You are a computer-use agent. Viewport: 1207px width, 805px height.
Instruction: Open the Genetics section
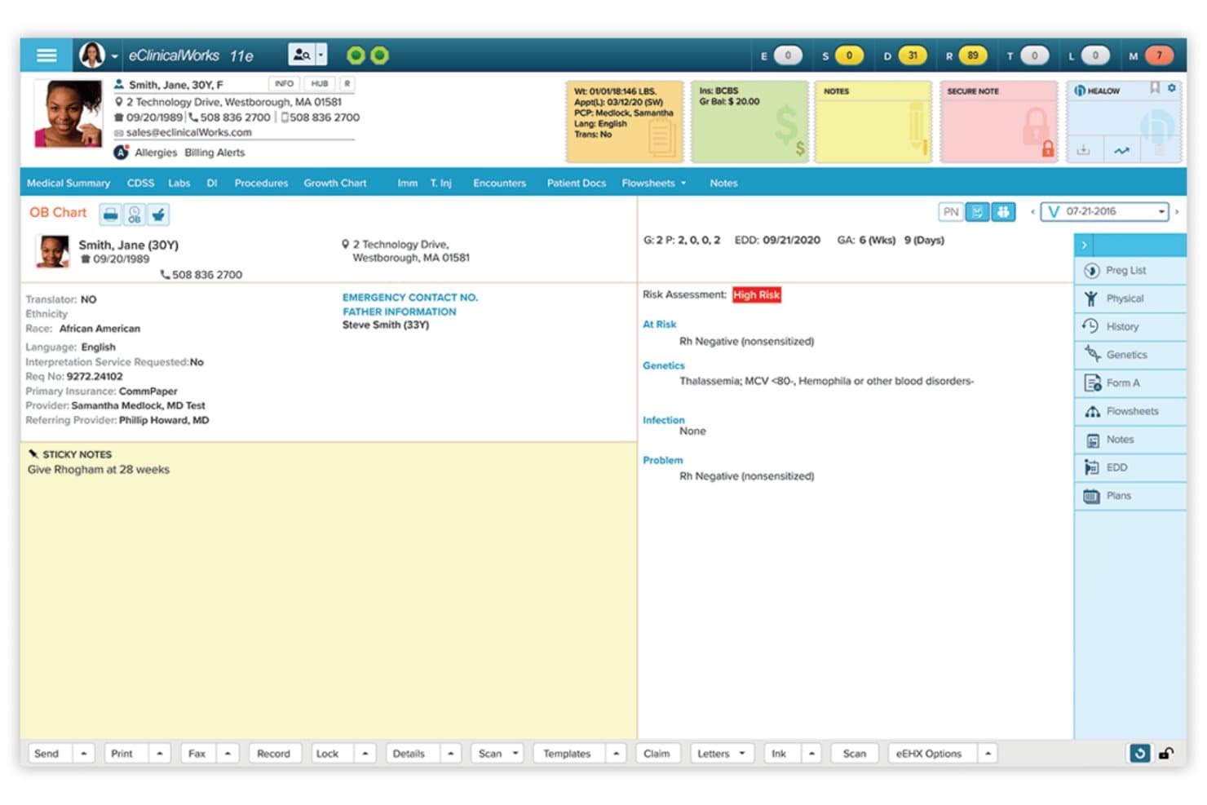pyautogui.click(x=1130, y=355)
